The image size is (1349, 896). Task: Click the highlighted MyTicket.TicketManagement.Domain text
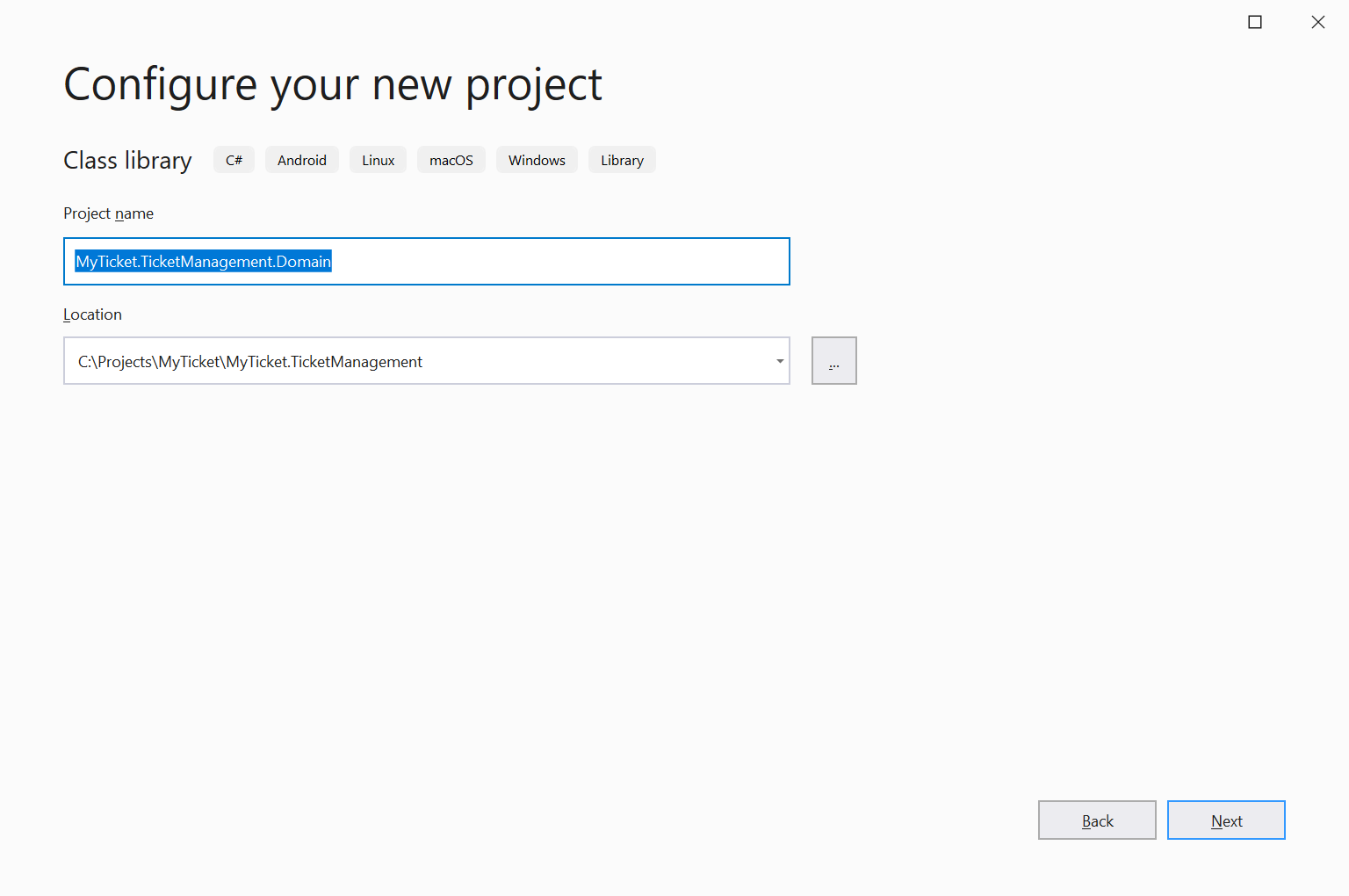(x=203, y=262)
